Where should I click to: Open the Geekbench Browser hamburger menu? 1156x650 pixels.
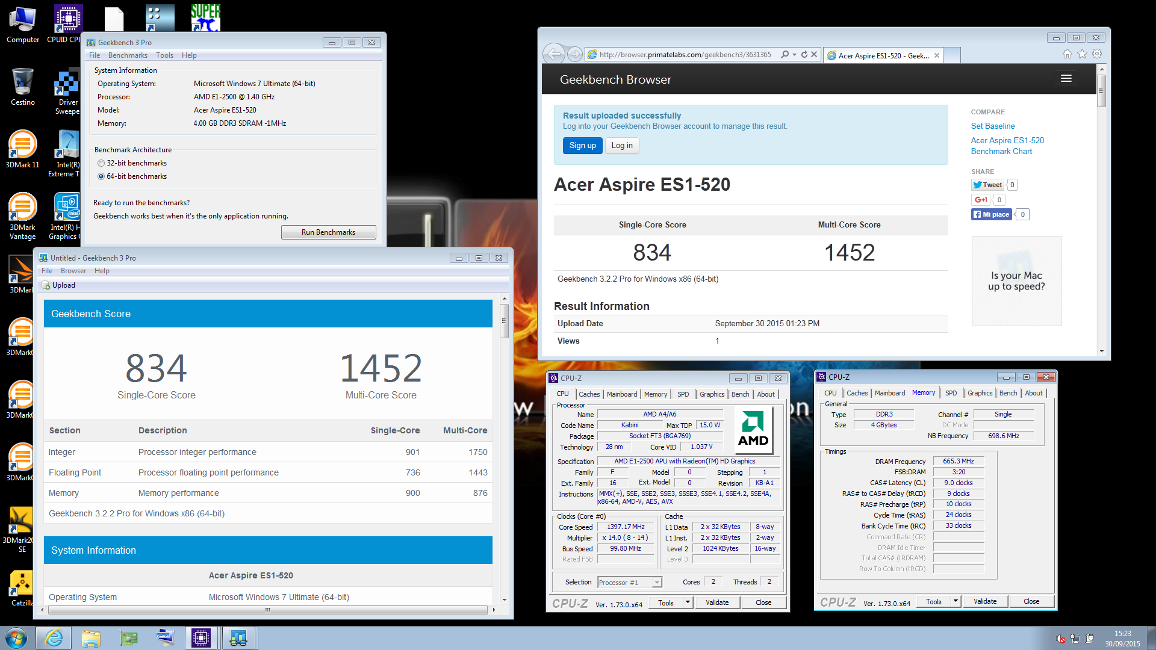click(1066, 79)
